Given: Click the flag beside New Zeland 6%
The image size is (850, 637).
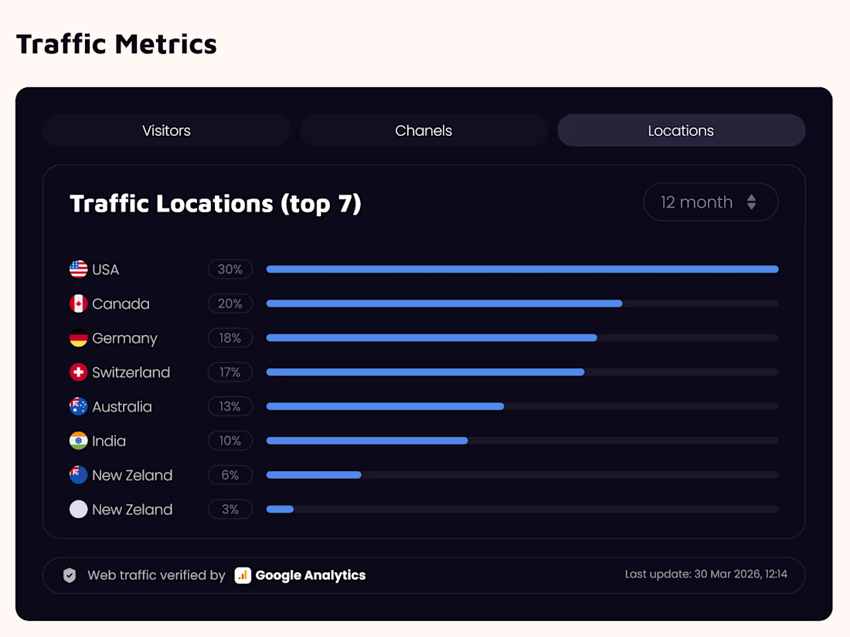Looking at the screenshot, I should (79, 475).
